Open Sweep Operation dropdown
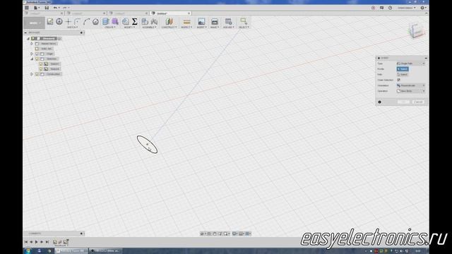Viewport: 452px width, 254px height. 411,91
